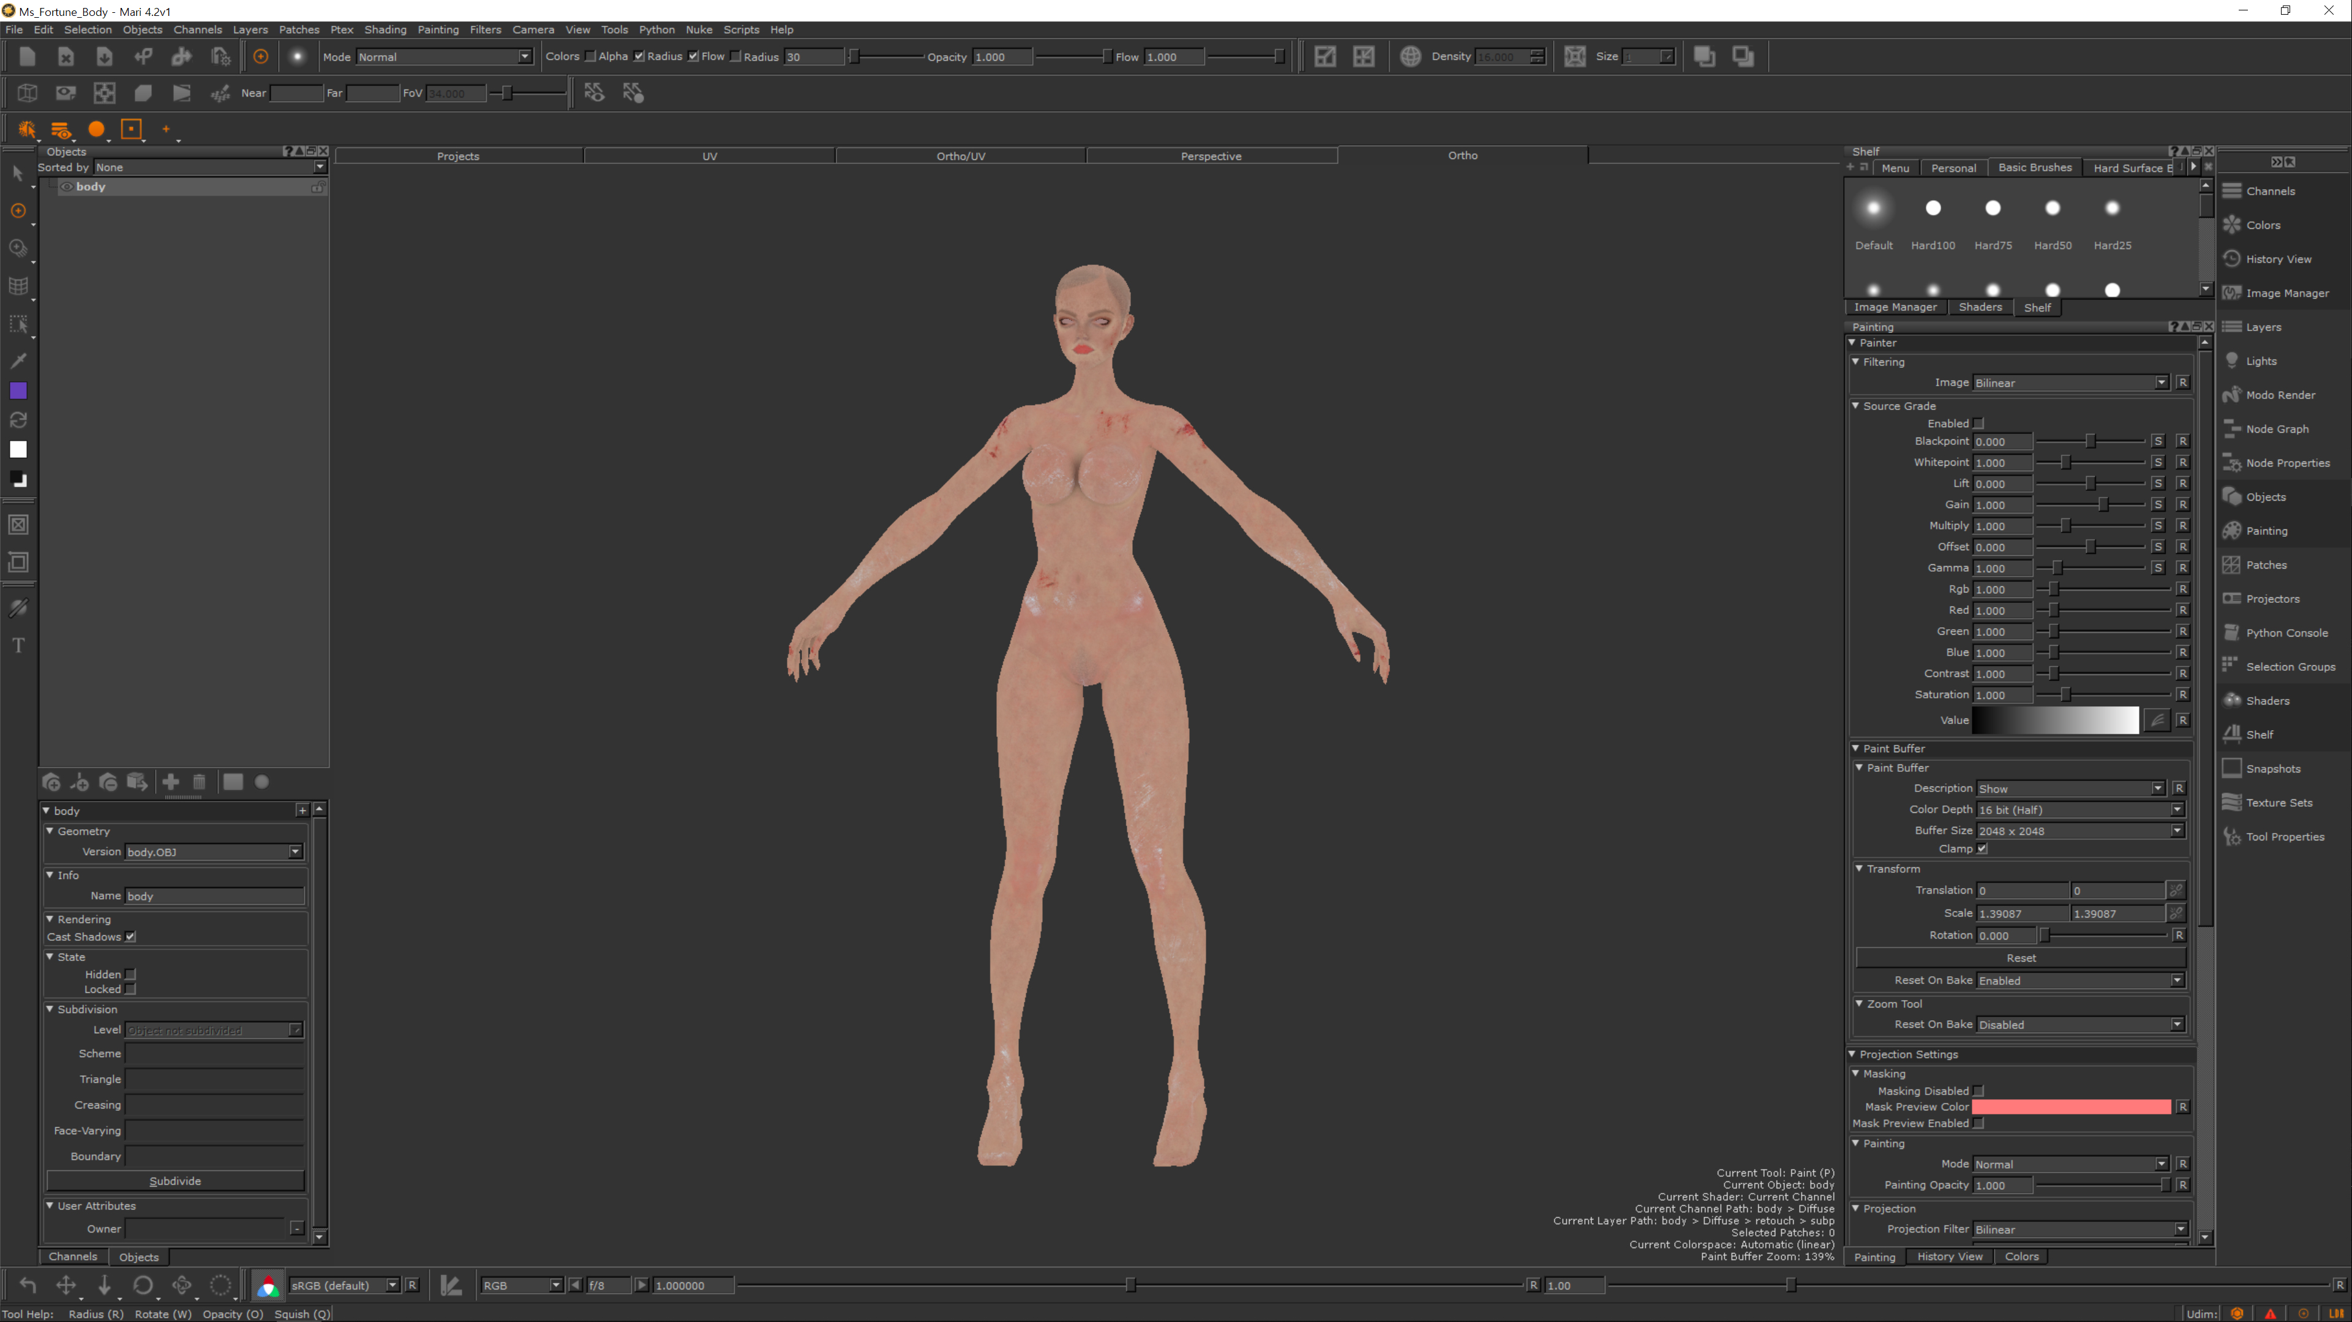The height and width of the screenshot is (1322, 2352).
Task: Open the History View palette icon
Action: [2231, 259]
